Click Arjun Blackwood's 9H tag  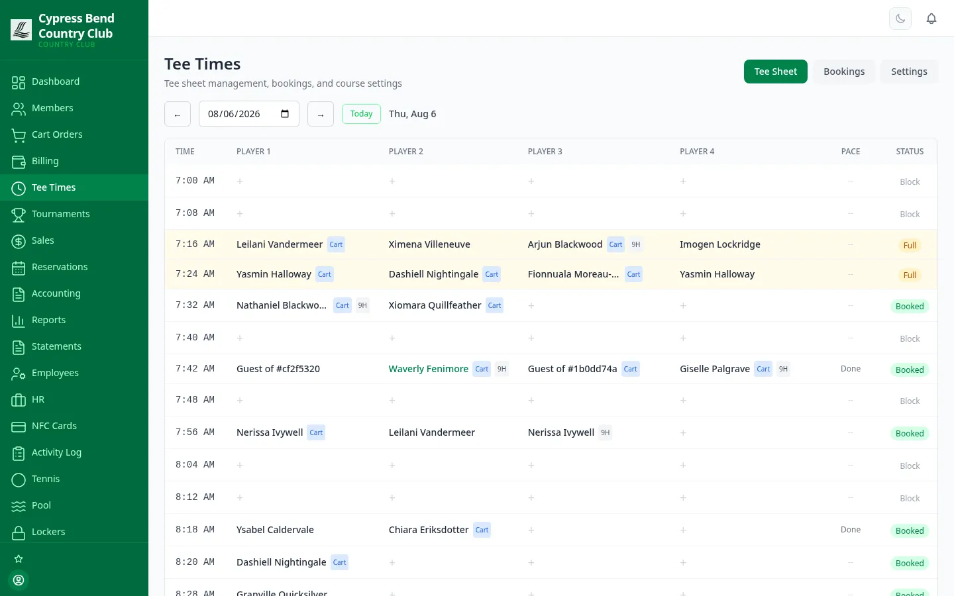(636, 244)
